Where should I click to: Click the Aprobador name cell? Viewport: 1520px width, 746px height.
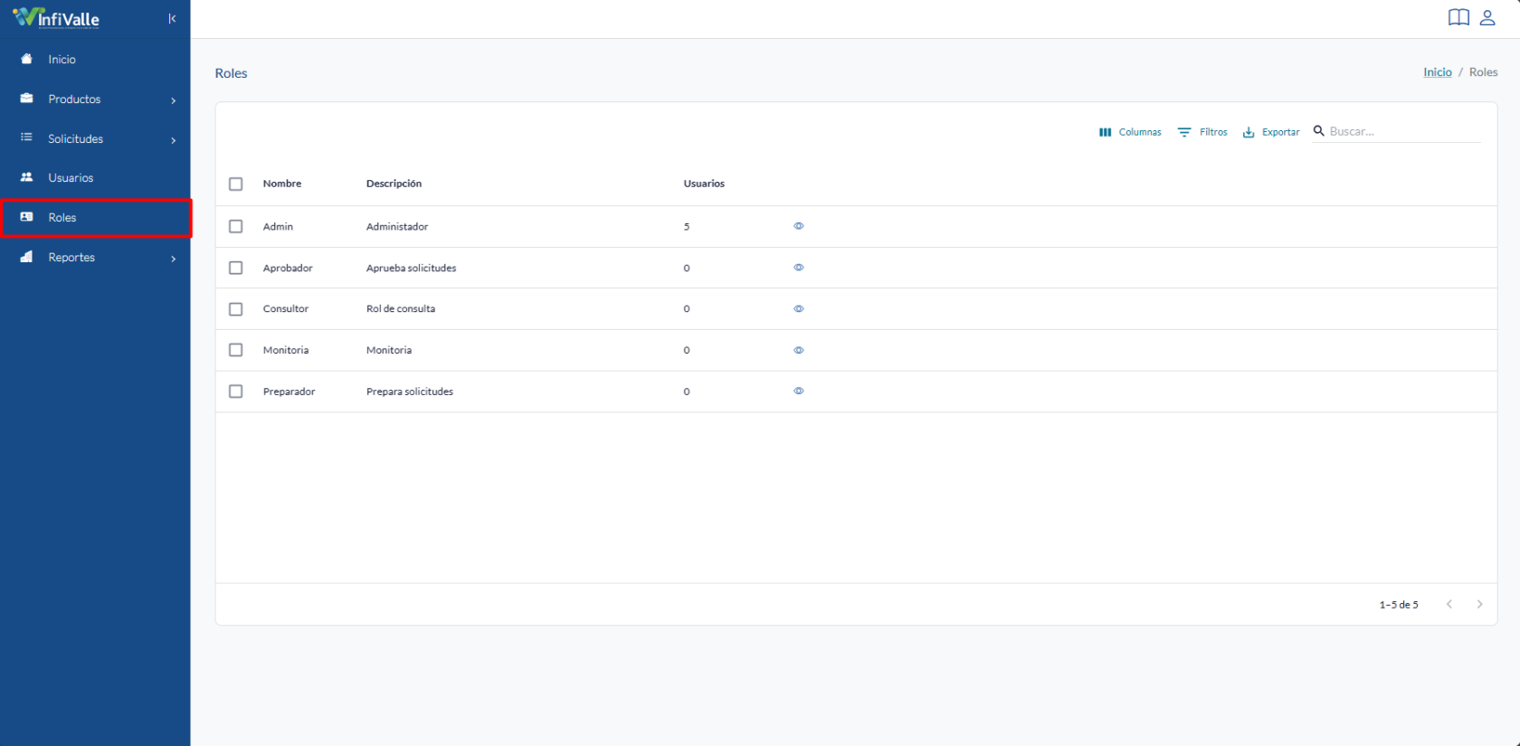tap(288, 268)
